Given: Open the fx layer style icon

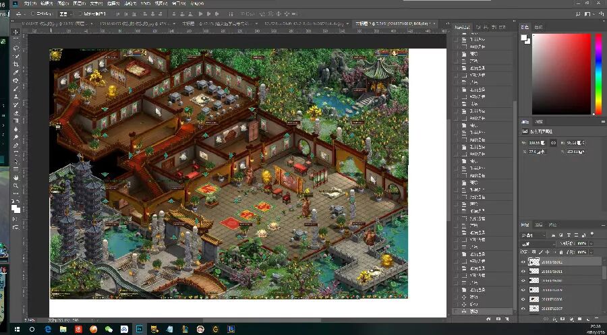Looking at the screenshot, I should pyautogui.click(x=555, y=319).
